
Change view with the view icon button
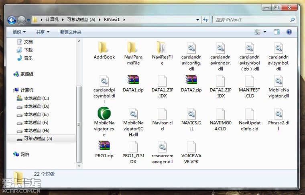tap(257, 32)
